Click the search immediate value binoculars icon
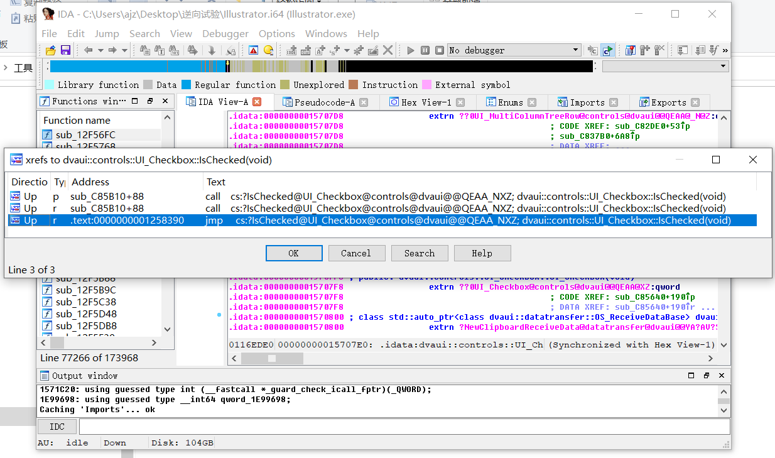The height and width of the screenshot is (458, 775). coord(144,50)
